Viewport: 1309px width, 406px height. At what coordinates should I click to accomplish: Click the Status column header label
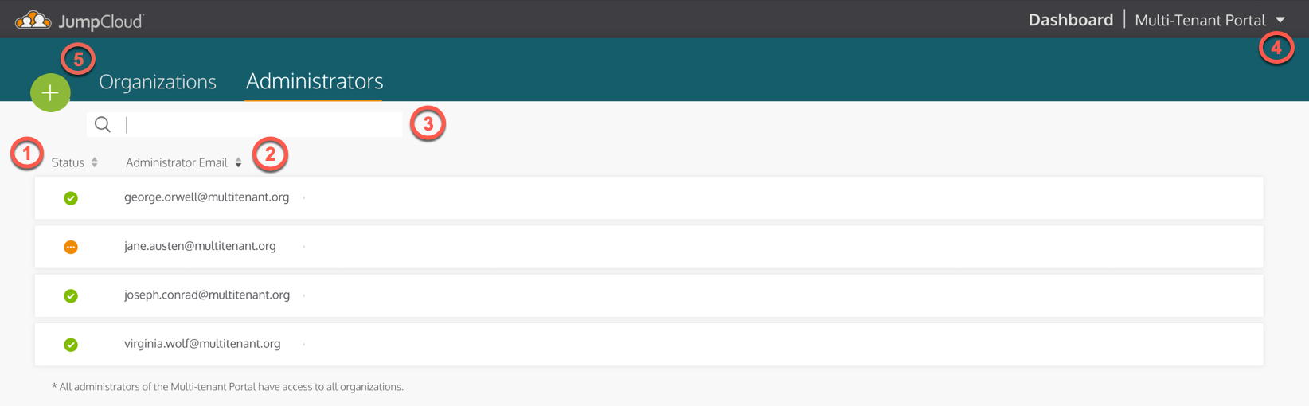coord(68,162)
